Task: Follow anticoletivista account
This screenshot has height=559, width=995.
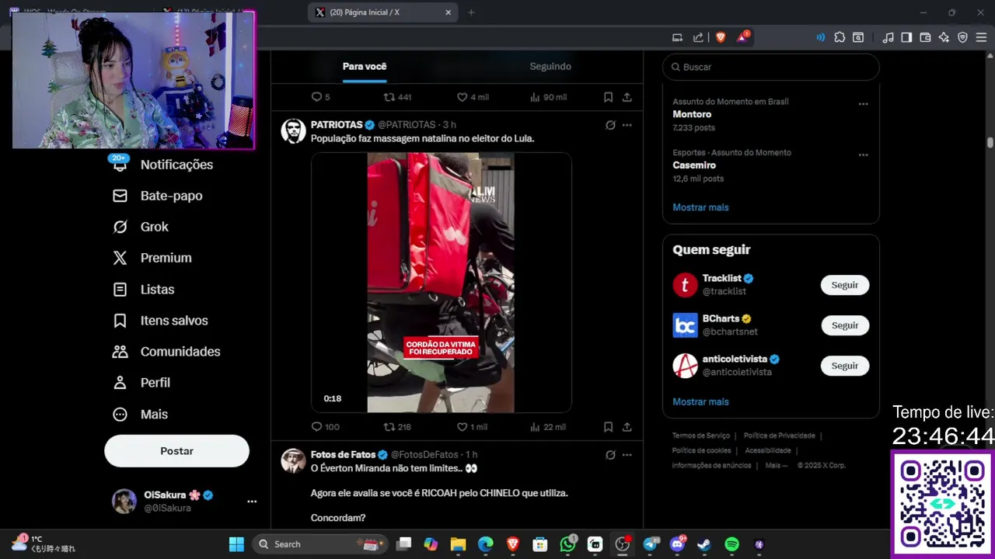Action: [x=845, y=366]
